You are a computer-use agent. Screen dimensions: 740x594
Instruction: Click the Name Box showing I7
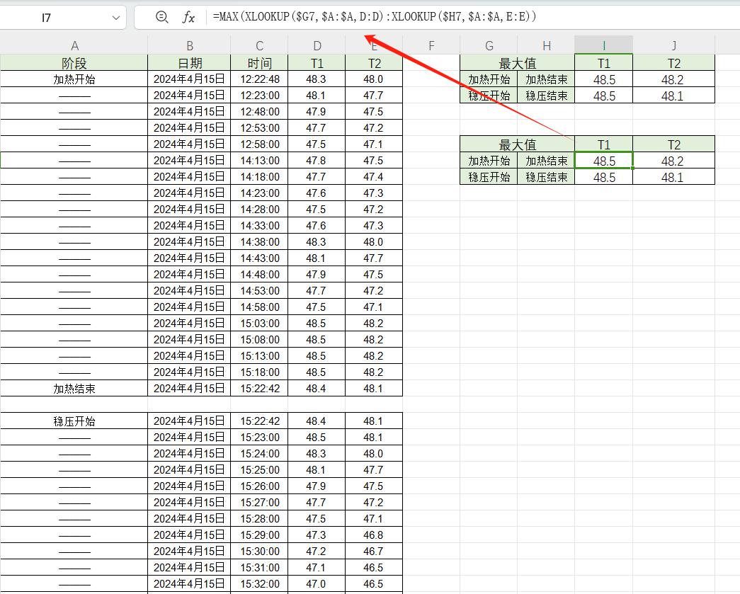point(46,18)
